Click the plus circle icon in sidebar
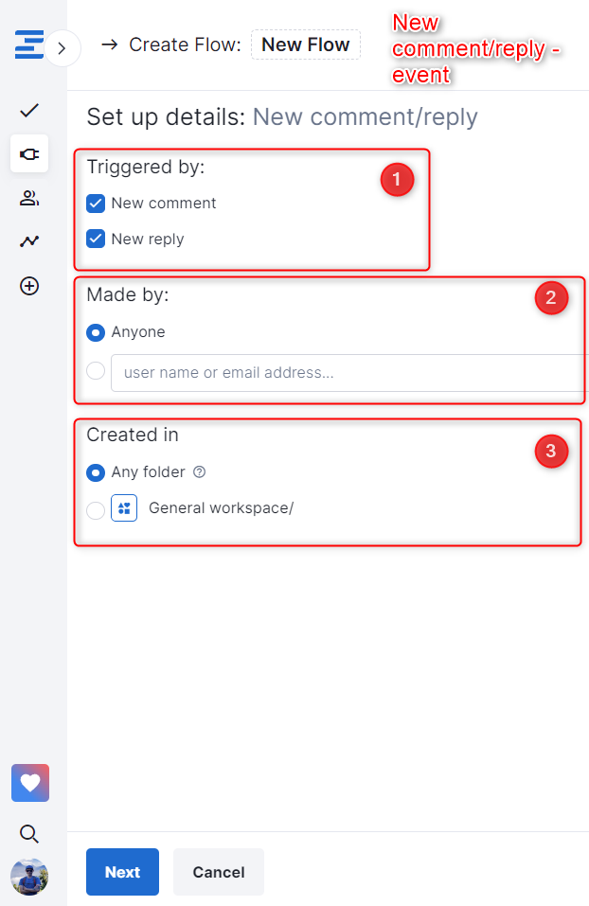The width and height of the screenshot is (589, 906). (29, 286)
